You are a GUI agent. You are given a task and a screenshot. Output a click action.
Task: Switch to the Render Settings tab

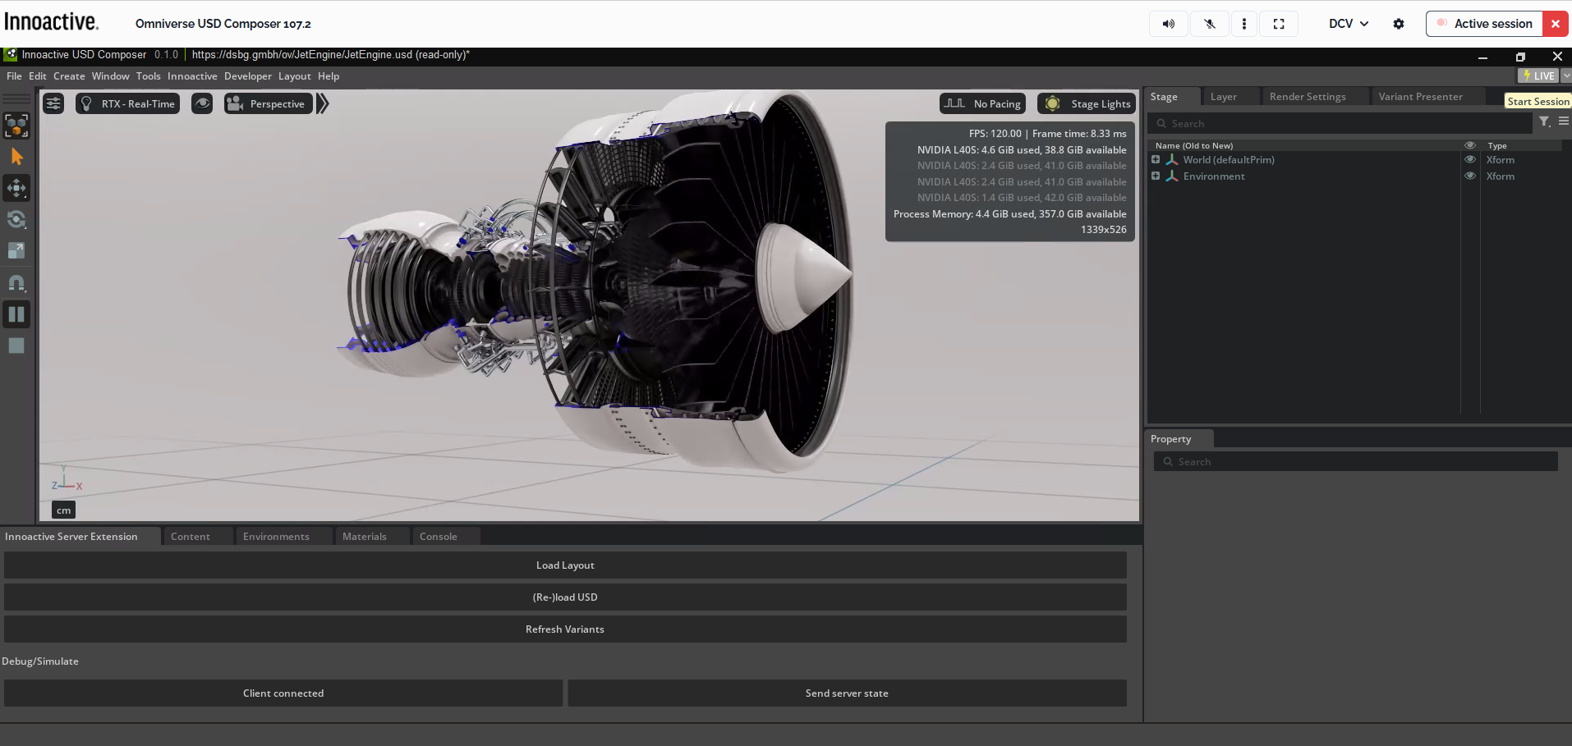[1307, 96]
